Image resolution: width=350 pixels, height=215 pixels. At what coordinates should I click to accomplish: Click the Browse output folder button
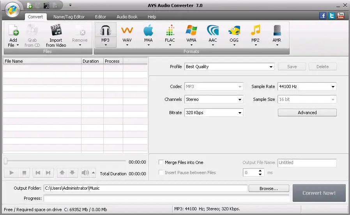click(269, 189)
